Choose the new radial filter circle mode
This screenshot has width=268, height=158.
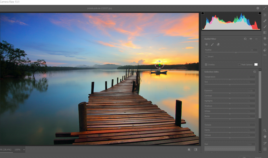pyautogui.click(x=207, y=45)
